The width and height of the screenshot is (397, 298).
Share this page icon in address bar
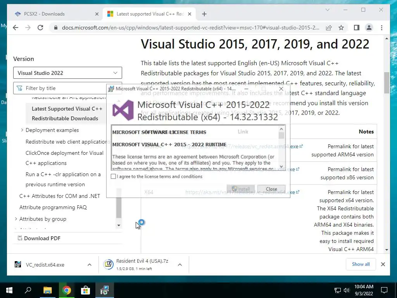tap(329, 28)
